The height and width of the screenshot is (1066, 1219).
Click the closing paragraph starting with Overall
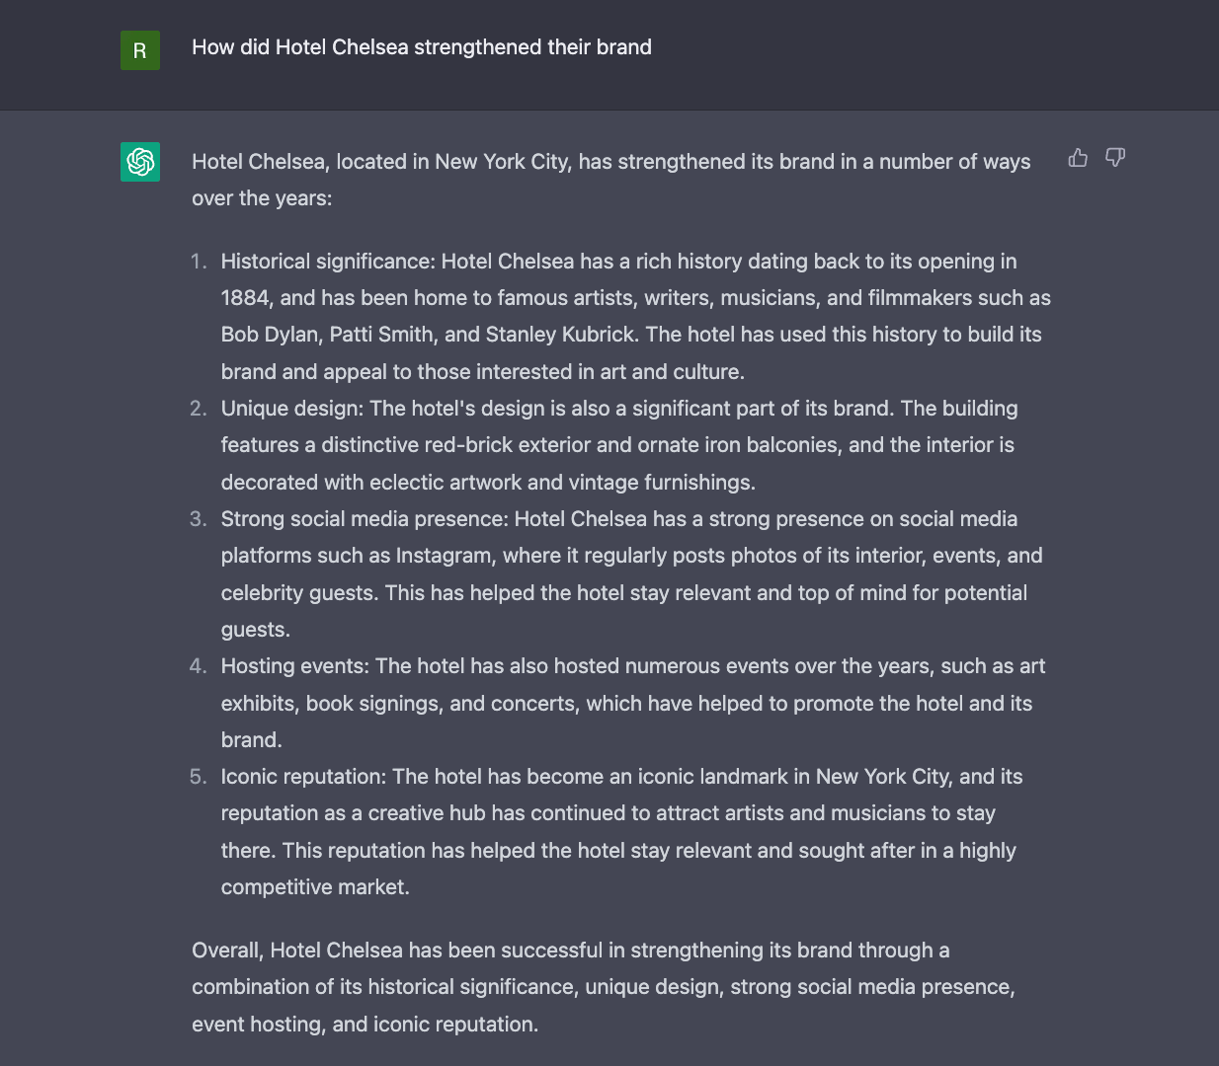[604, 987]
